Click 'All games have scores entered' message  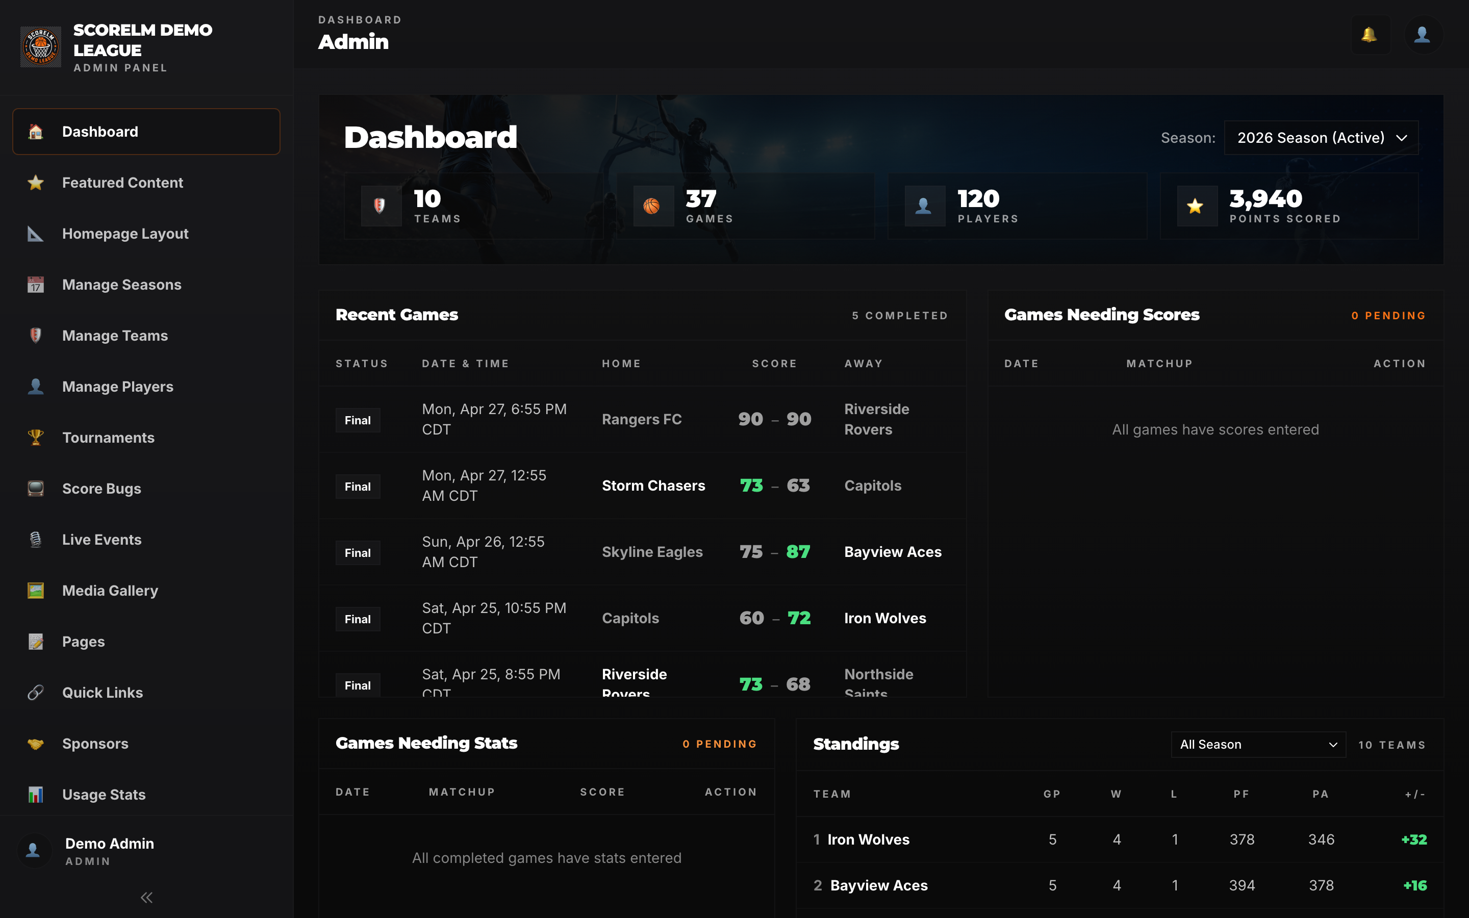(1215, 430)
